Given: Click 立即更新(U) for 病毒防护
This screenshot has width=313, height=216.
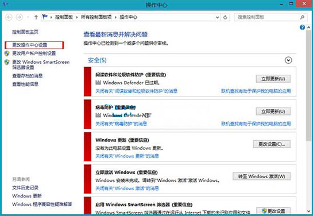Looking at the screenshot, I should [273, 111].
